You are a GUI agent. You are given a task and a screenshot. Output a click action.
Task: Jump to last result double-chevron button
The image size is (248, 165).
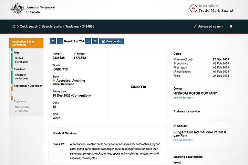95,41
